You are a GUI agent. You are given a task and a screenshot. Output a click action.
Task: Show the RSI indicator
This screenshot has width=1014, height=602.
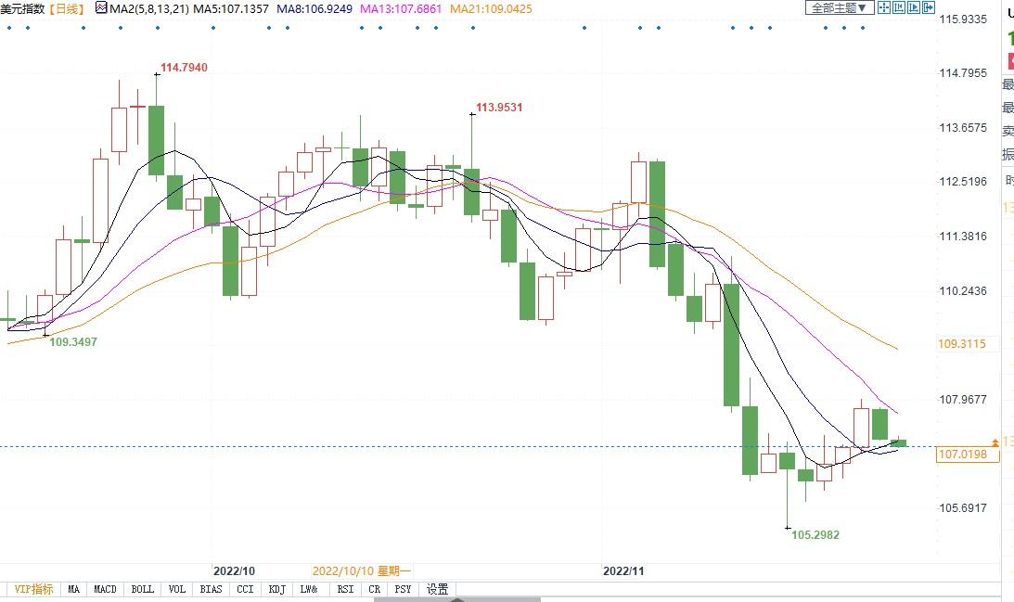pyautogui.click(x=344, y=589)
